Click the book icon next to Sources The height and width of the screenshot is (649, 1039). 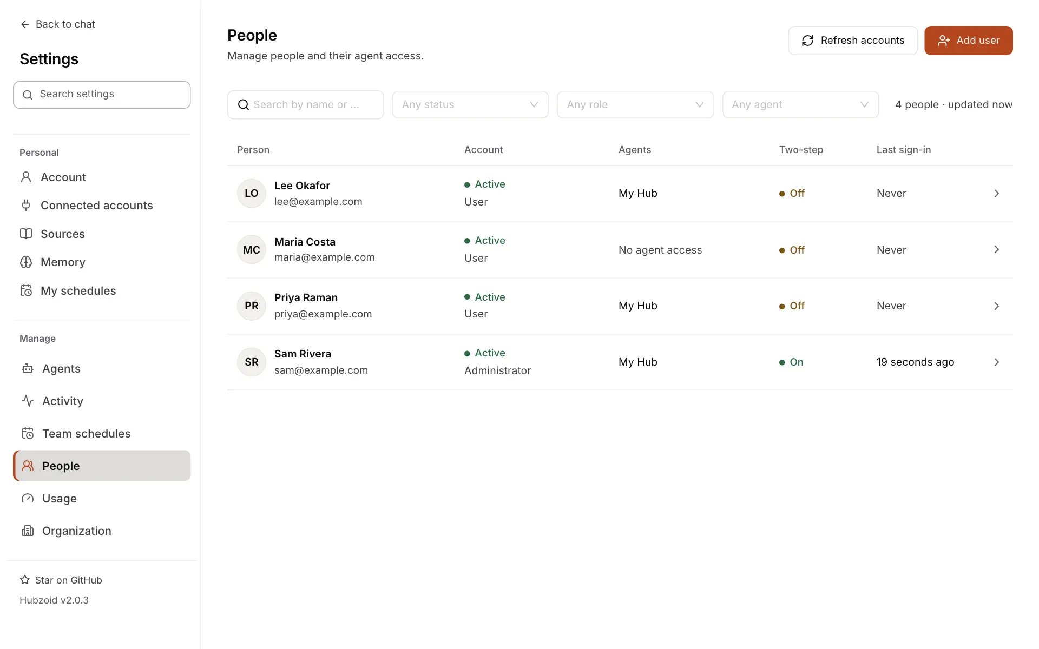pos(26,234)
